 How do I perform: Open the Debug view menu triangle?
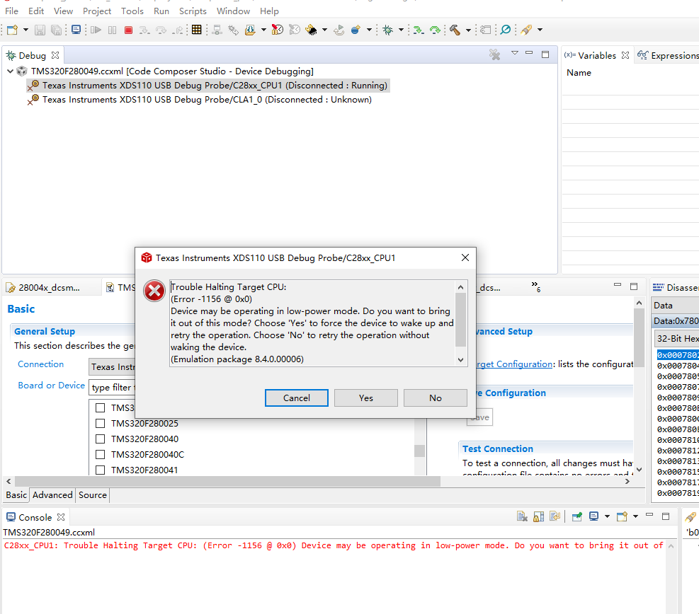point(514,53)
